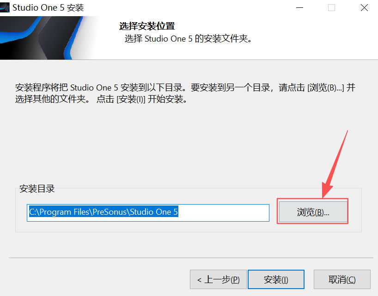Click the Studio One icon in title bar
This screenshot has width=378, height=296.
(x=4, y=7)
